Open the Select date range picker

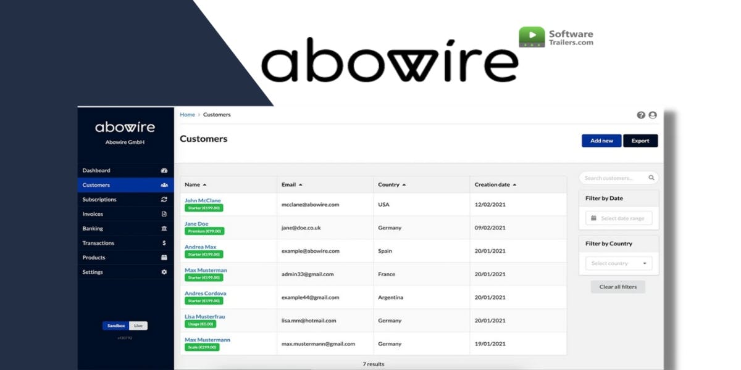619,218
